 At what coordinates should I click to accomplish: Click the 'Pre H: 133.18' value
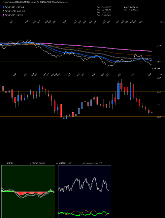104,10
